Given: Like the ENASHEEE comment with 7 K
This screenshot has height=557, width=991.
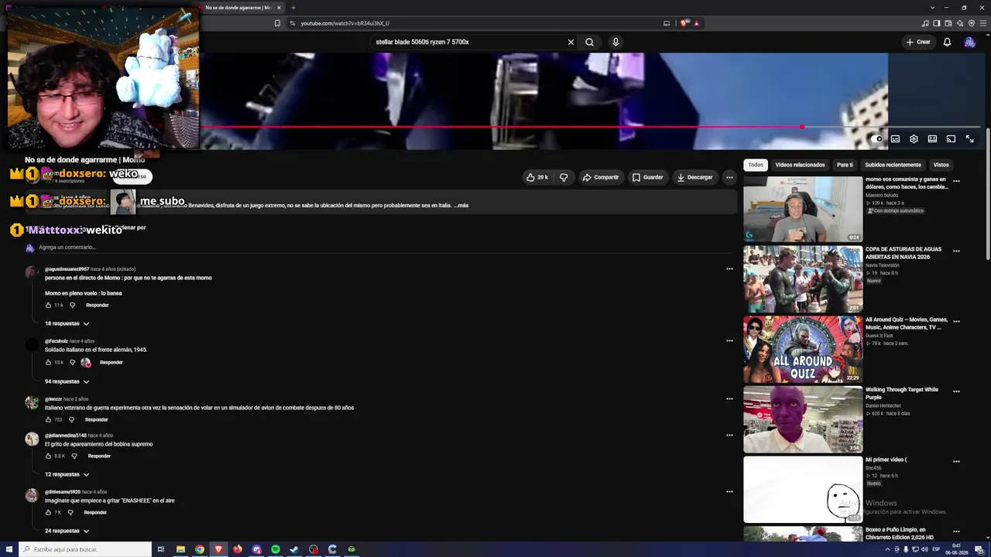Looking at the screenshot, I should pos(48,512).
